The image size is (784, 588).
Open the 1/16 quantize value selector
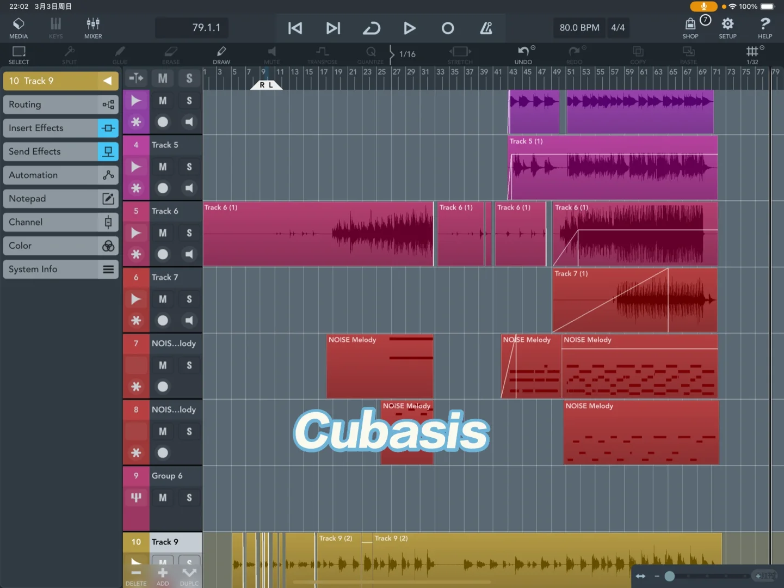[408, 54]
